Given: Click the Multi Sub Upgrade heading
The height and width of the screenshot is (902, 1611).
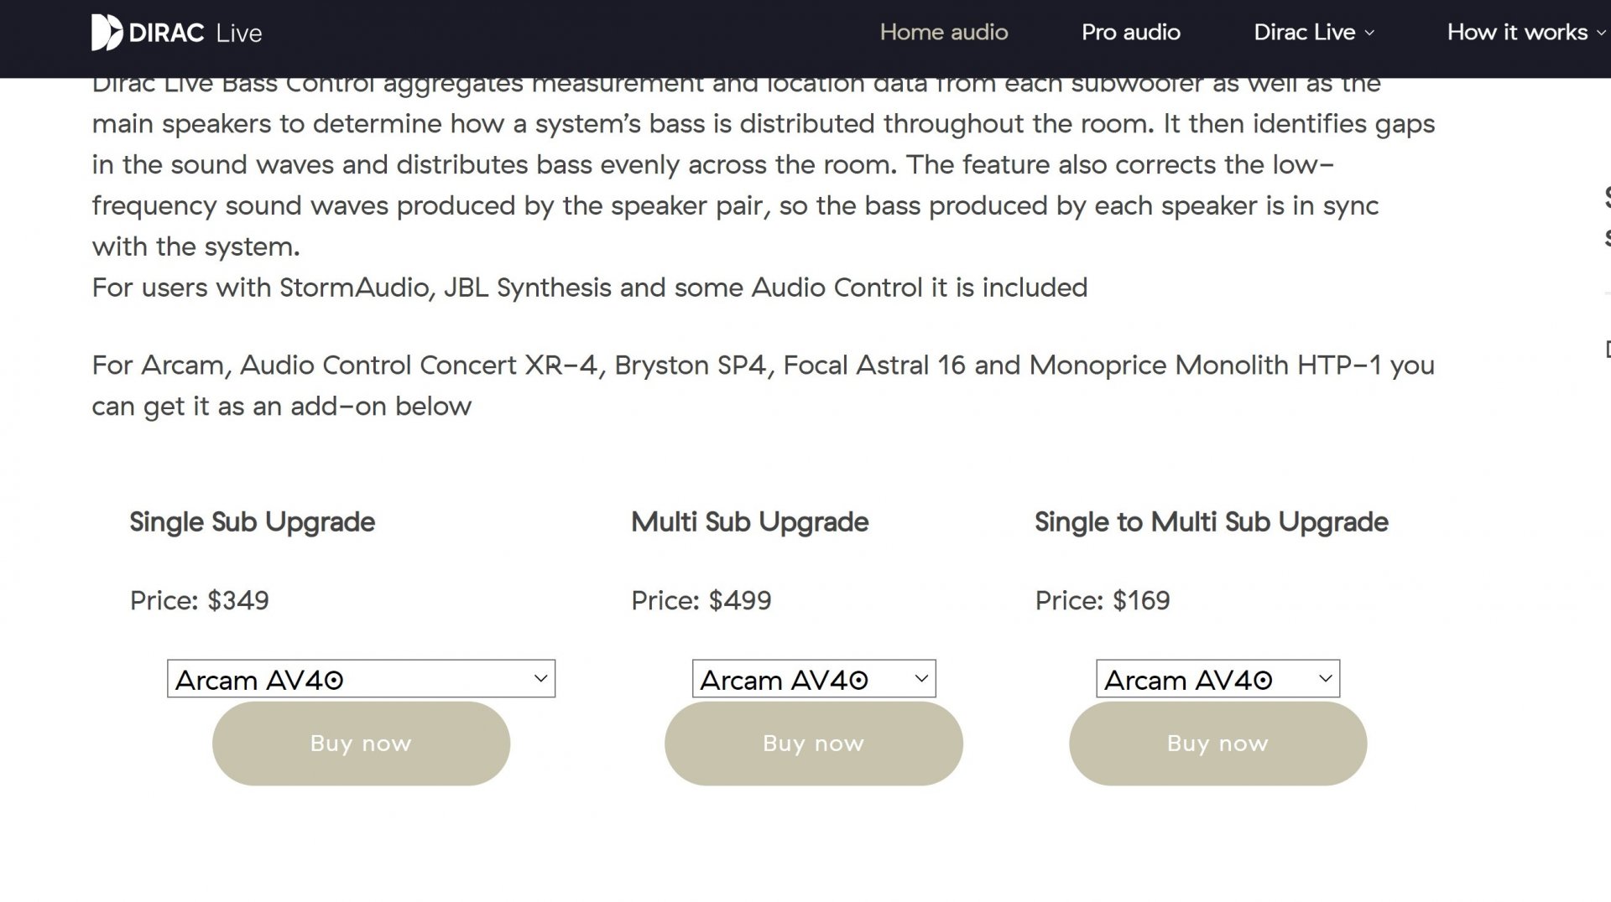Looking at the screenshot, I should point(749,522).
